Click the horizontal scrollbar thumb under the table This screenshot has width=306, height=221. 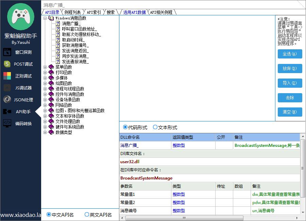[184, 218]
